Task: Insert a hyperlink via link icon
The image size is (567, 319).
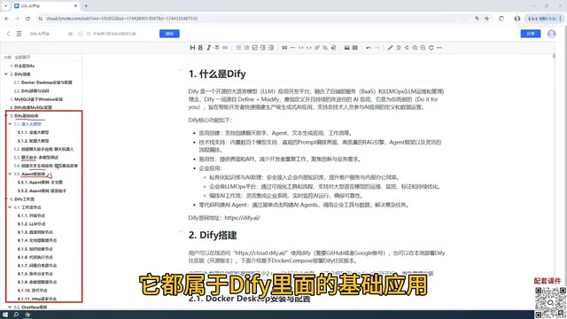Action: pyautogui.click(x=225, y=48)
